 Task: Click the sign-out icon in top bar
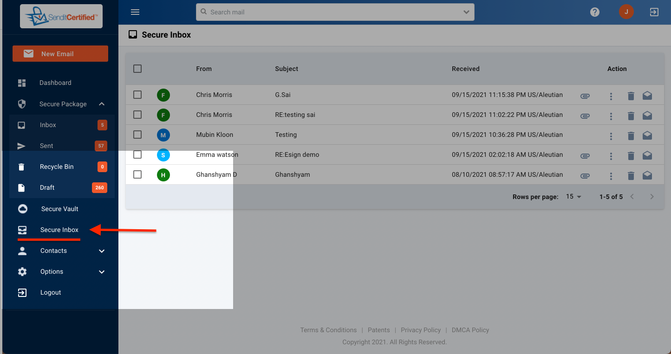tap(654, 12)
